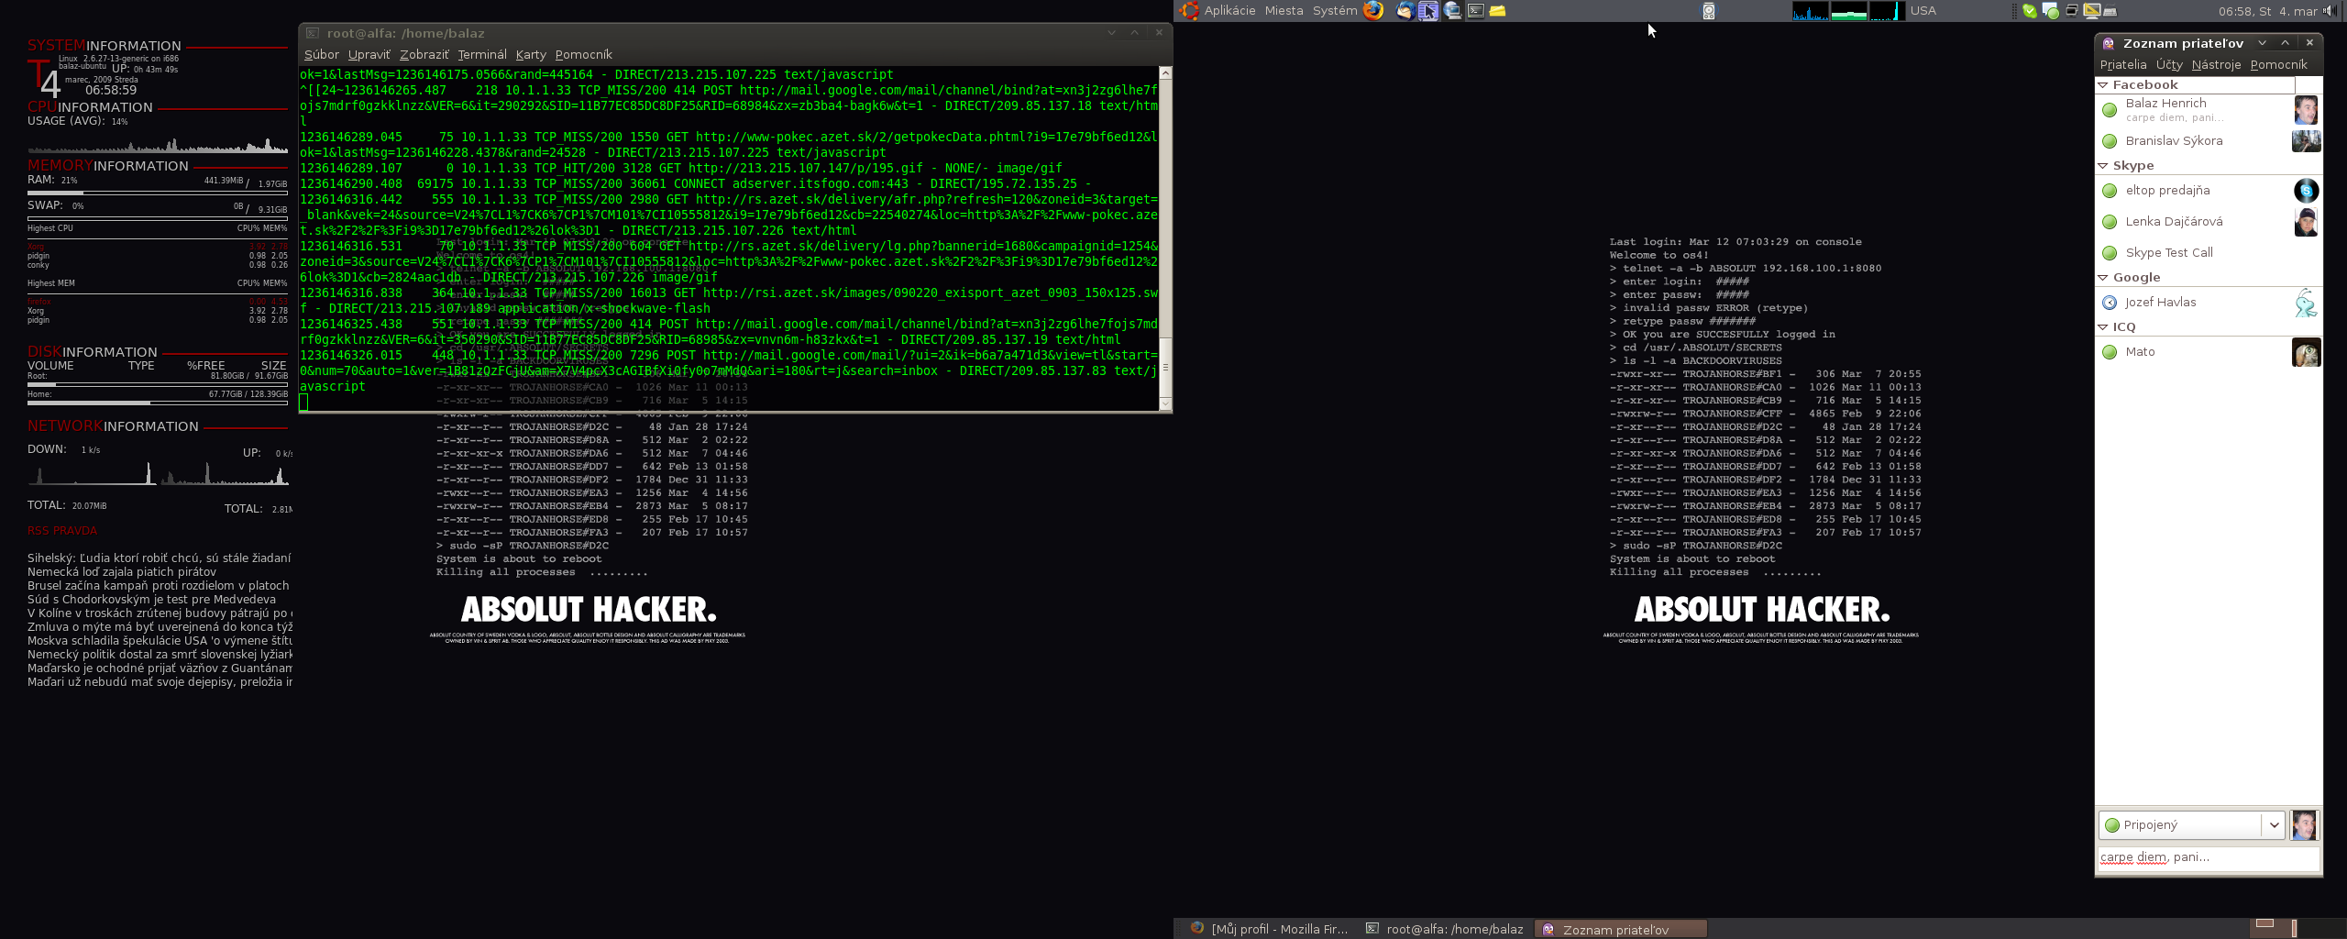The image size is (2347, 939).
Task: Click Jozef Havlas away clock icon
Action: click(x=2110, y=303)
